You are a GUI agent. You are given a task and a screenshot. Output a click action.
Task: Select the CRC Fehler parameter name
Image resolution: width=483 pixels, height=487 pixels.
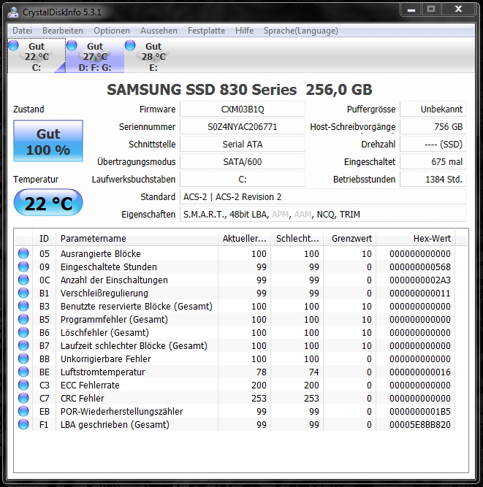pyautogui.click(x=82, y=398)
